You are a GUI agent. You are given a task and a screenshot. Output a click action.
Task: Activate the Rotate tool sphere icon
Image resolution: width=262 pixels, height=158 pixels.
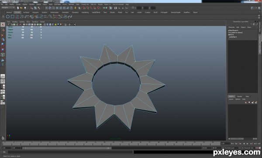[3, 45]
